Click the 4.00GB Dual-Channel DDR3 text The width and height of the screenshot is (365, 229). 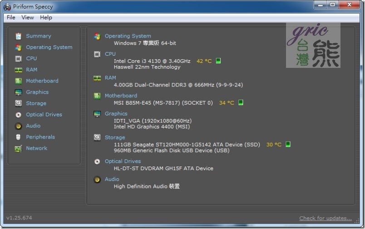coord(178,85)
